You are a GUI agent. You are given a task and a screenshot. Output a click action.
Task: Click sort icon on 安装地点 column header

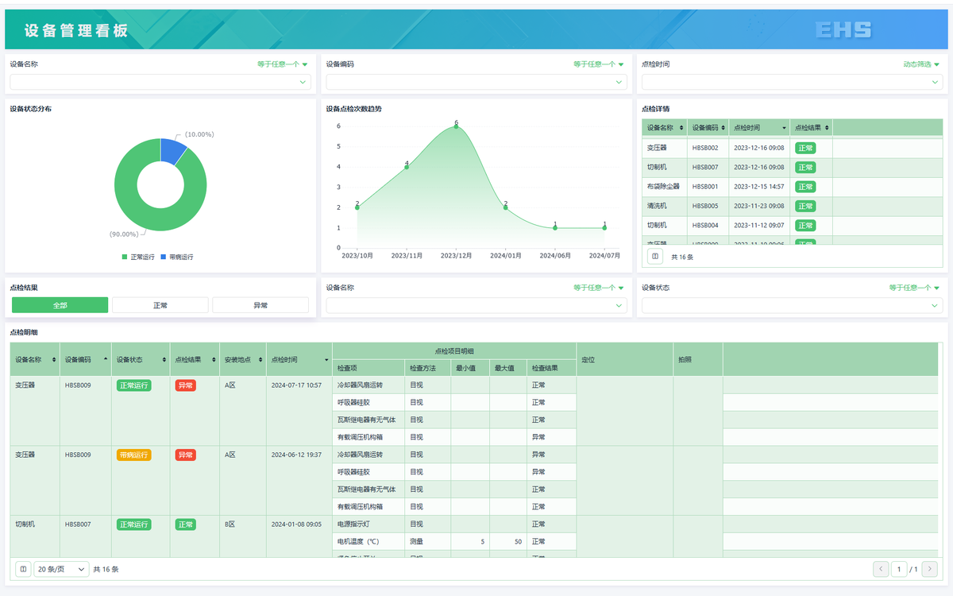click(259, 360)
